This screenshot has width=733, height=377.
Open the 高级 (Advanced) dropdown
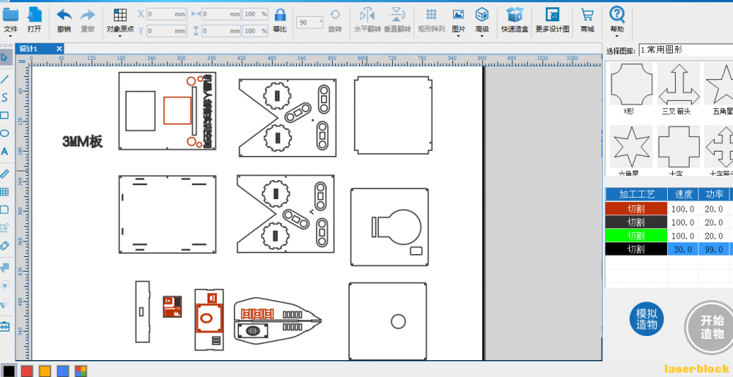482,21
